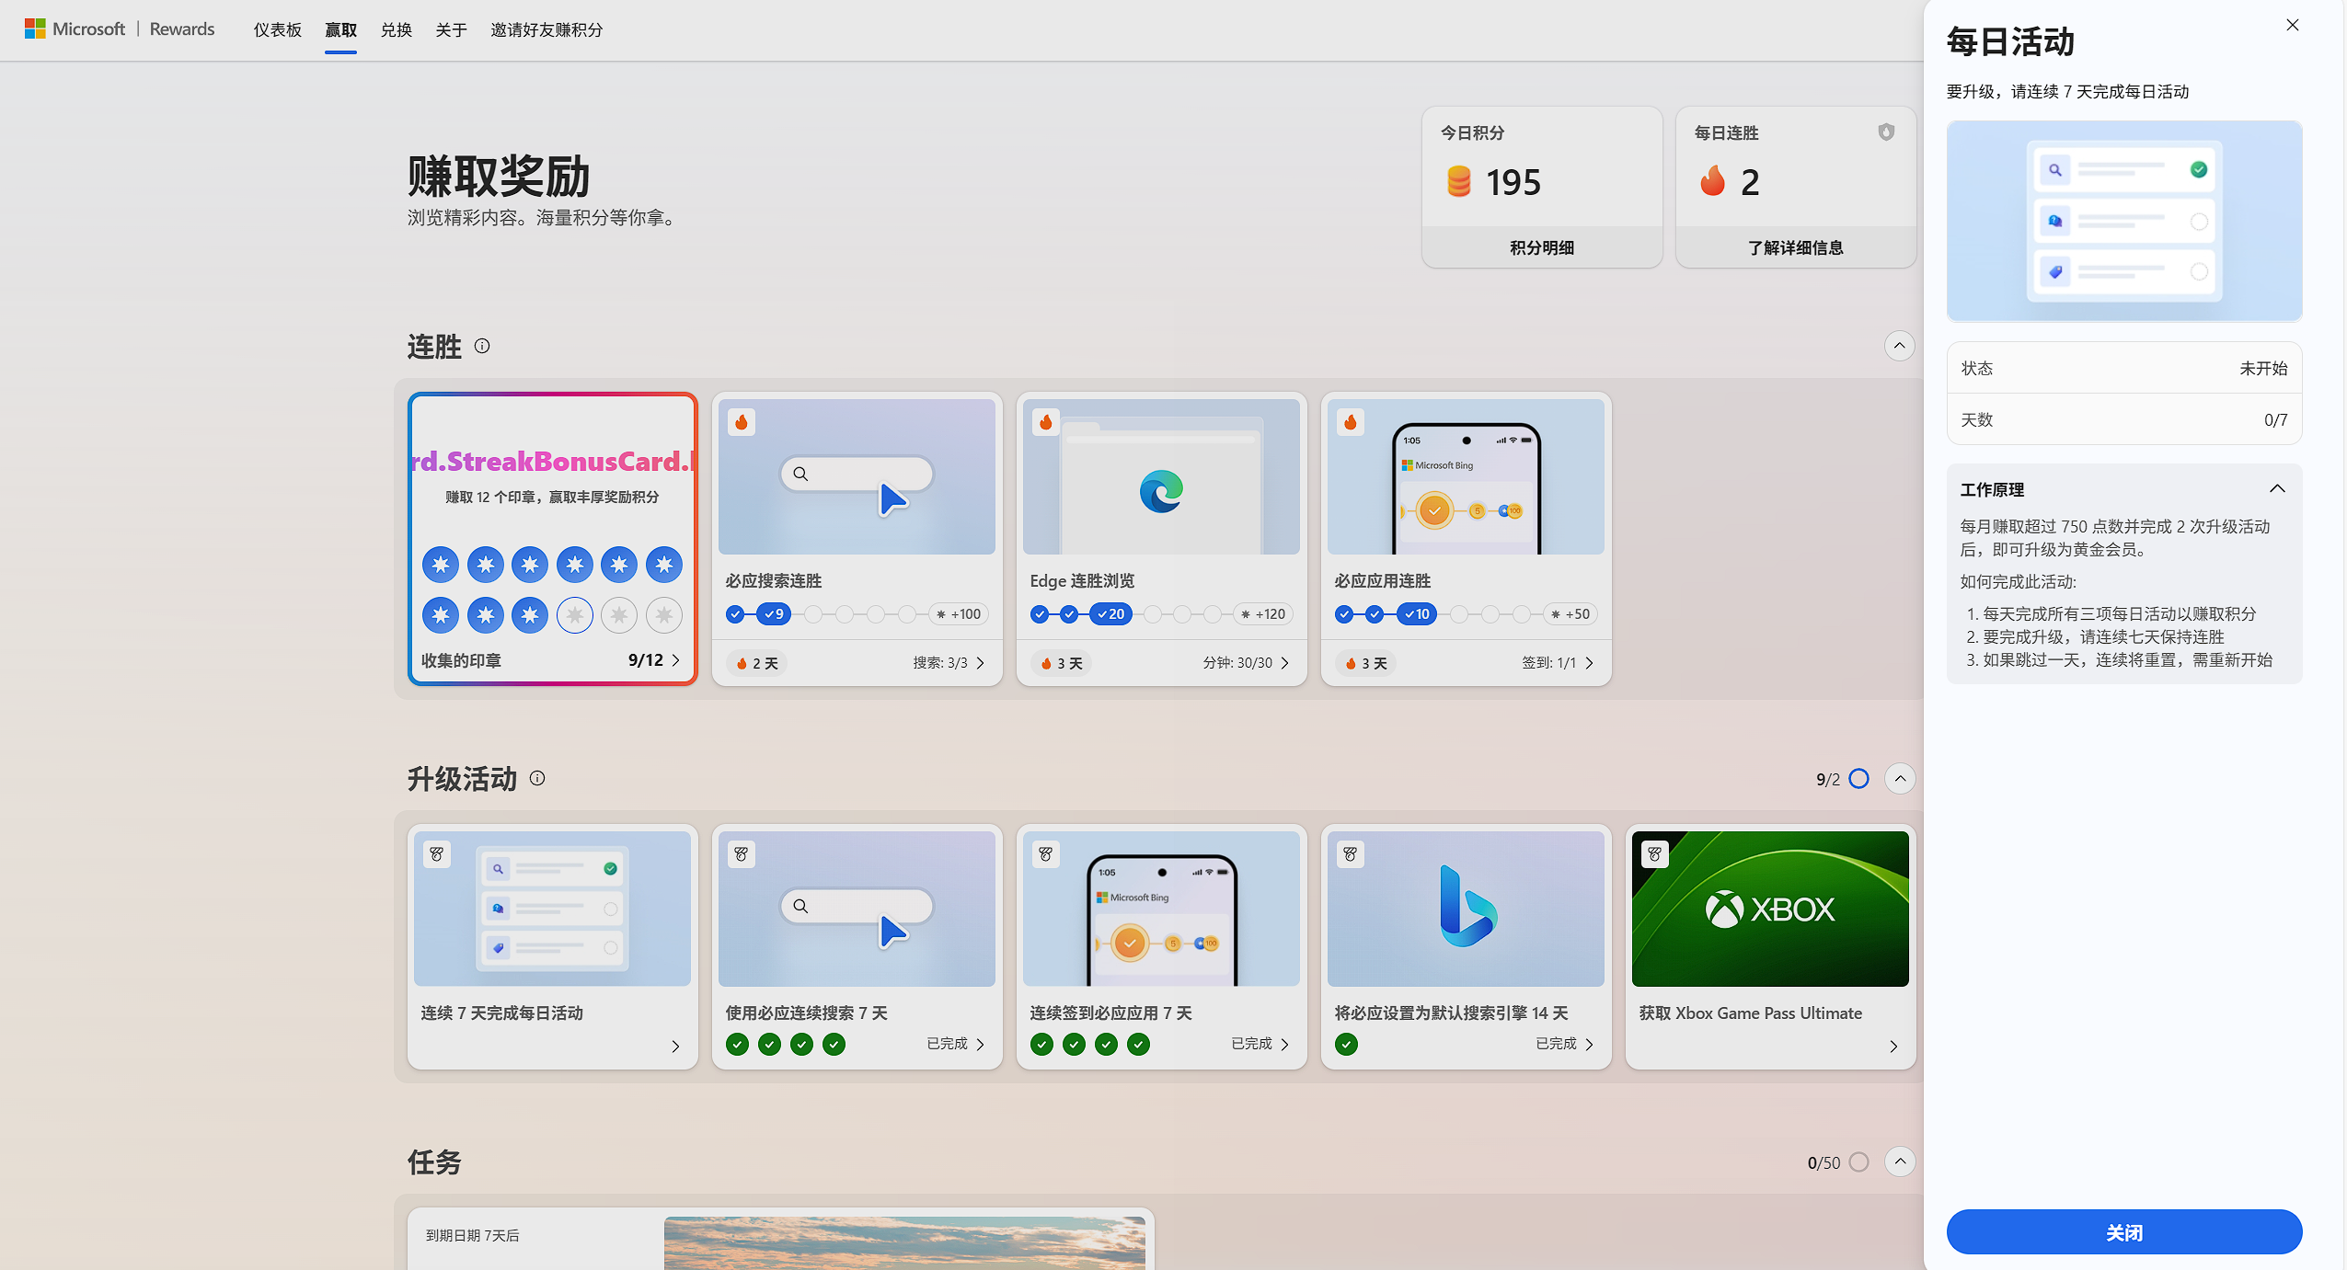
Task: Click the 0/50 progress circle in 任务
Action: [x=1858, y=1162]
